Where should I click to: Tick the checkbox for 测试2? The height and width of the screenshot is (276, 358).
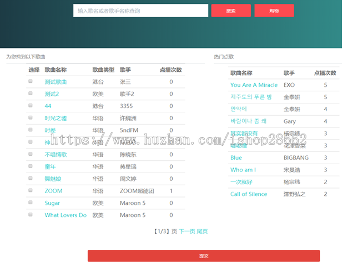click(31, 93)
